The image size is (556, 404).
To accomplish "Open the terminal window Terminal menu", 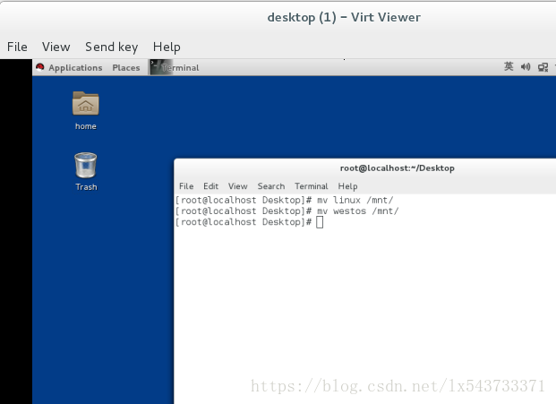I will tap(311, 186).
